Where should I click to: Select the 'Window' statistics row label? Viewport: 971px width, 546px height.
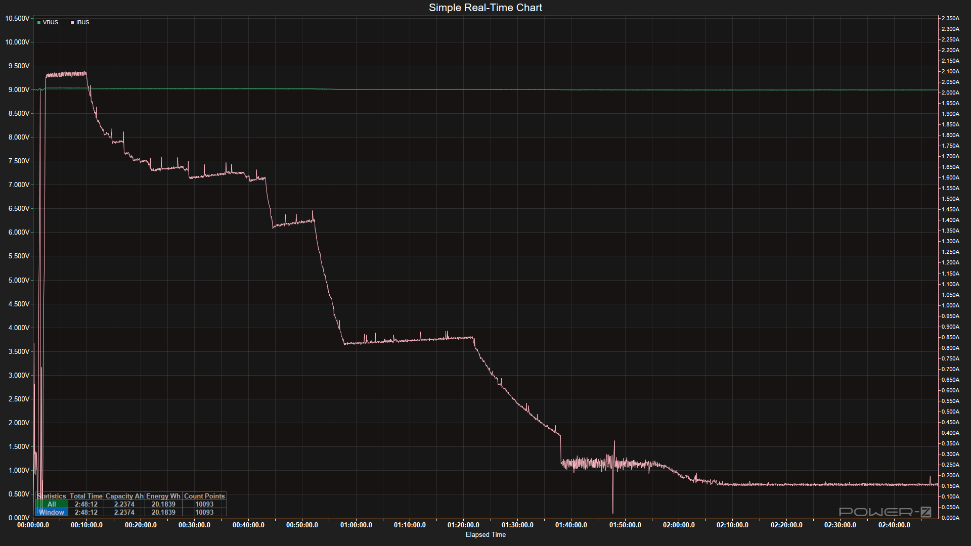pos(52,512)
